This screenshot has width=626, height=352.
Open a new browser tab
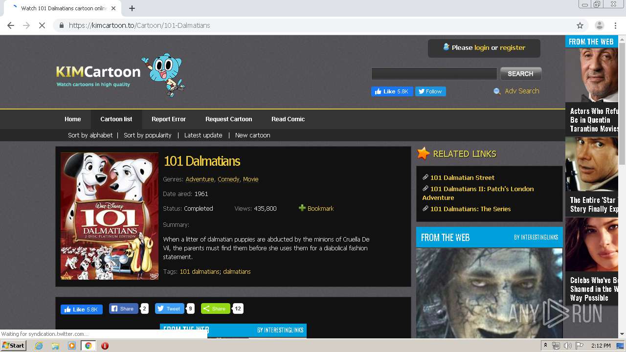[132, 8]
